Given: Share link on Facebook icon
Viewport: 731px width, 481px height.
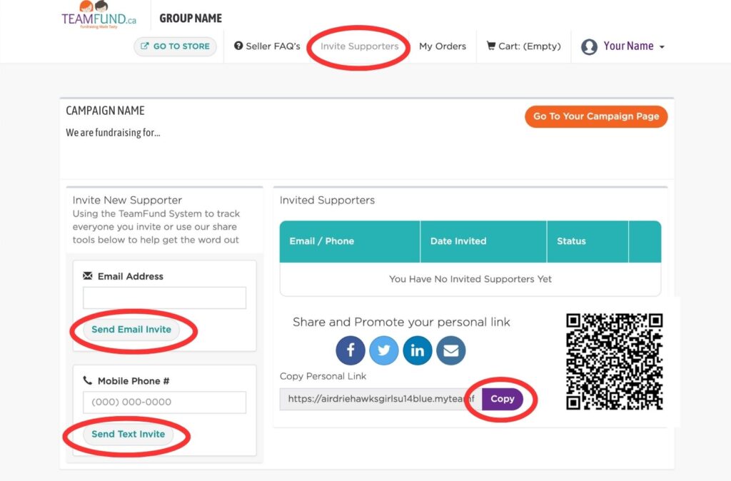Looking at the screenshot, I should coord(351,350).
